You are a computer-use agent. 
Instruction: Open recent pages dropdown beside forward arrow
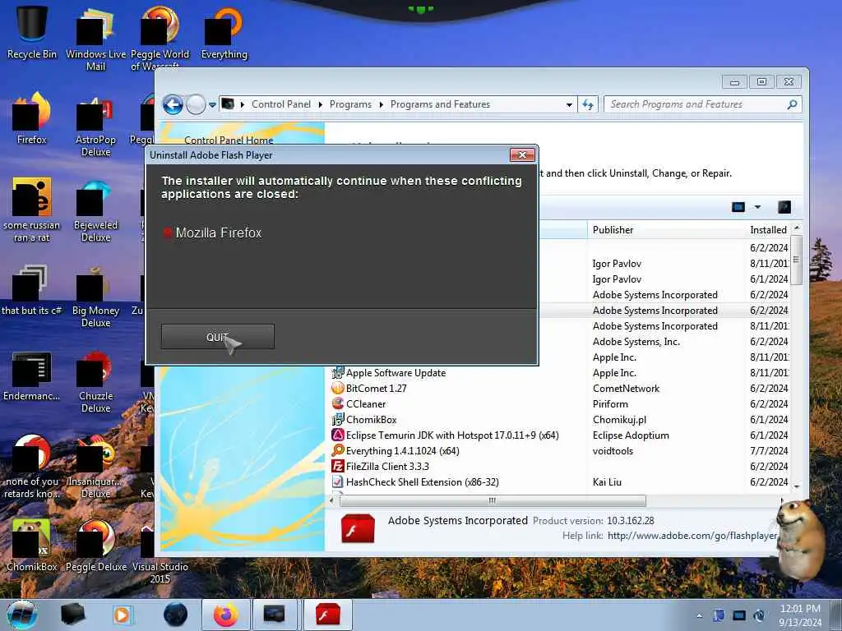(213, 104)
